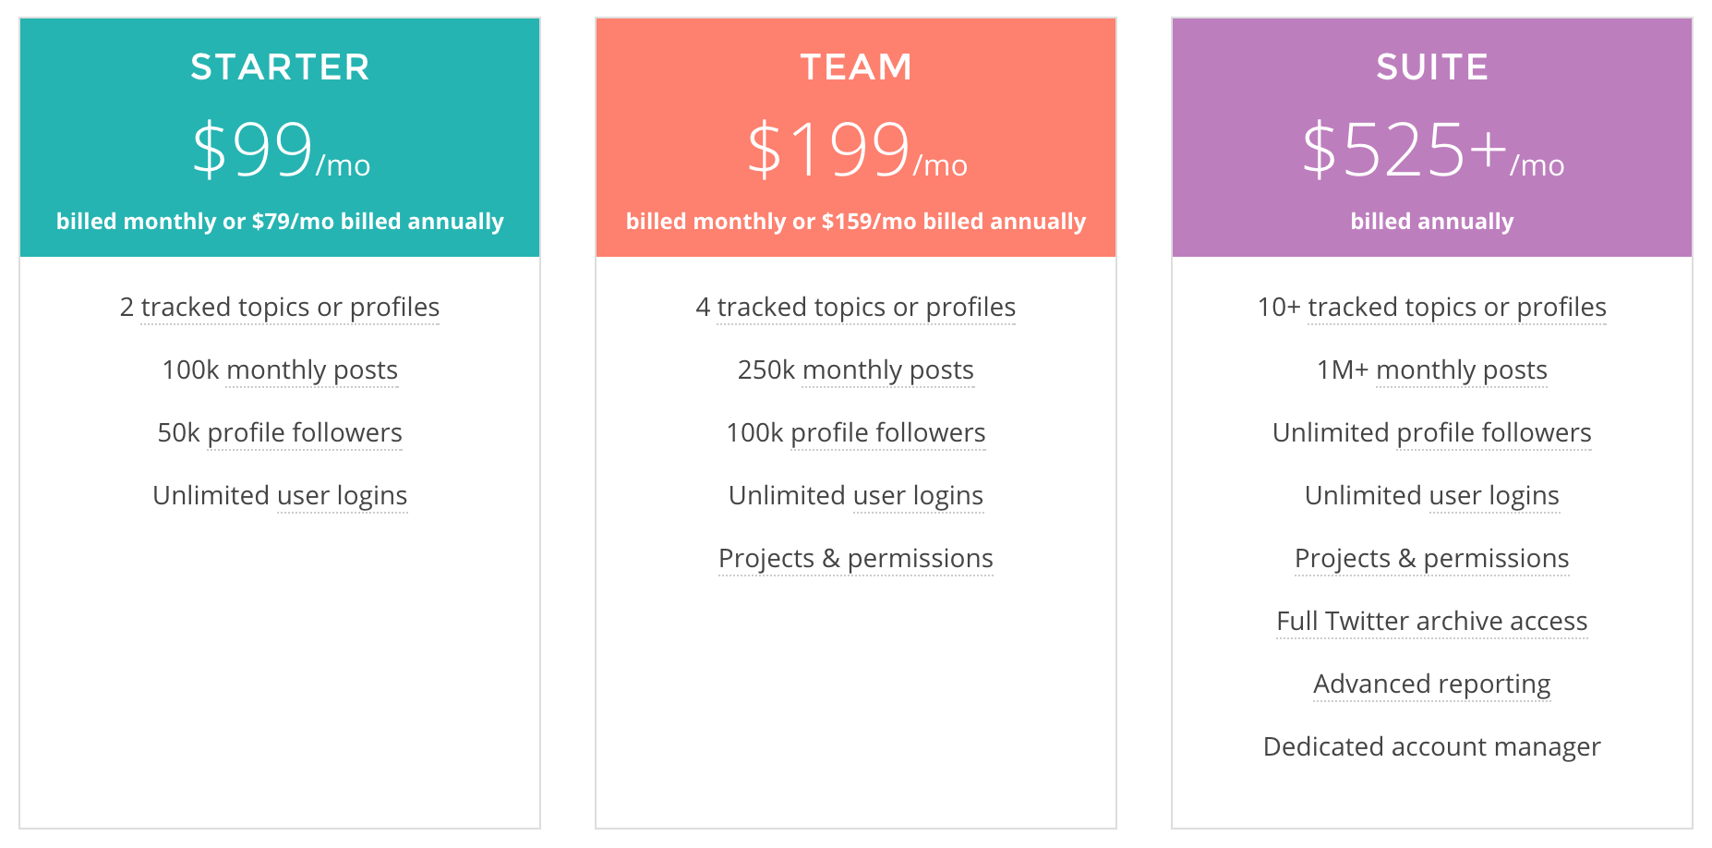The image size is (1712, 848).
Task: Click 'Projects & permissions' under Suite
Action: click(x=1432, y=559)
